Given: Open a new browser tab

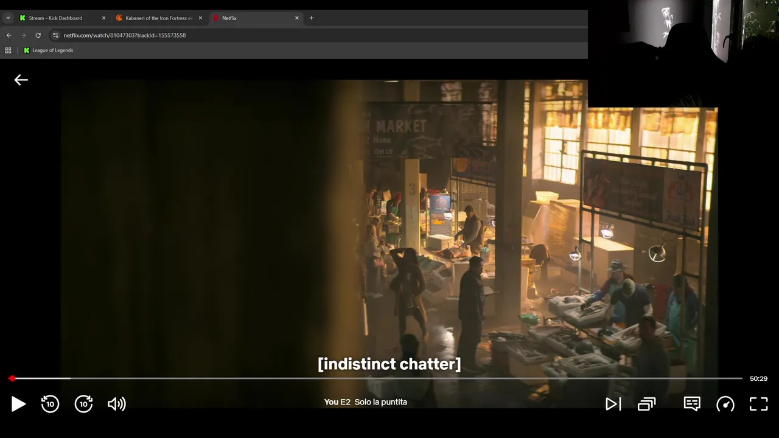Looking at the screenshot, I should (x=312, y=18).
